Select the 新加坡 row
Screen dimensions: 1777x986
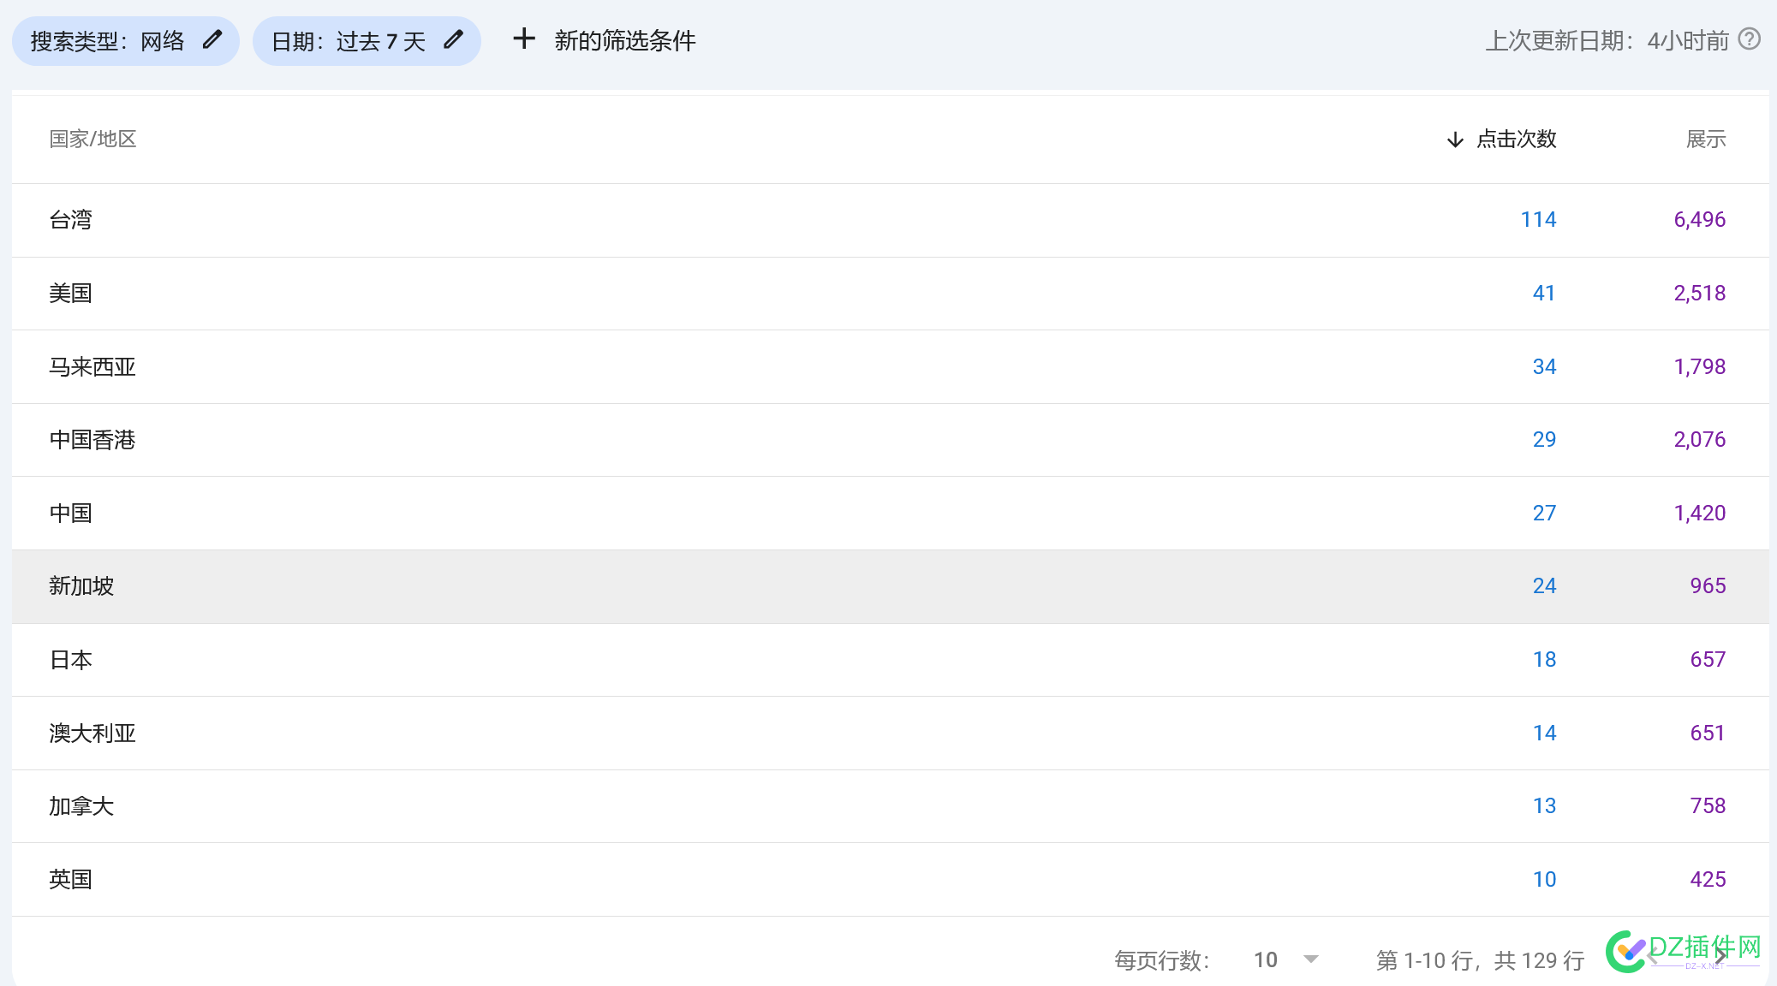[891, 586]
